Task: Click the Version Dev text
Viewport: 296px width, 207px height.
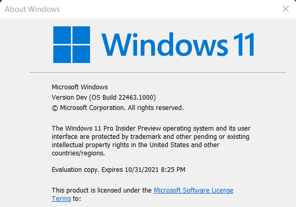Action: click(69, 98)
